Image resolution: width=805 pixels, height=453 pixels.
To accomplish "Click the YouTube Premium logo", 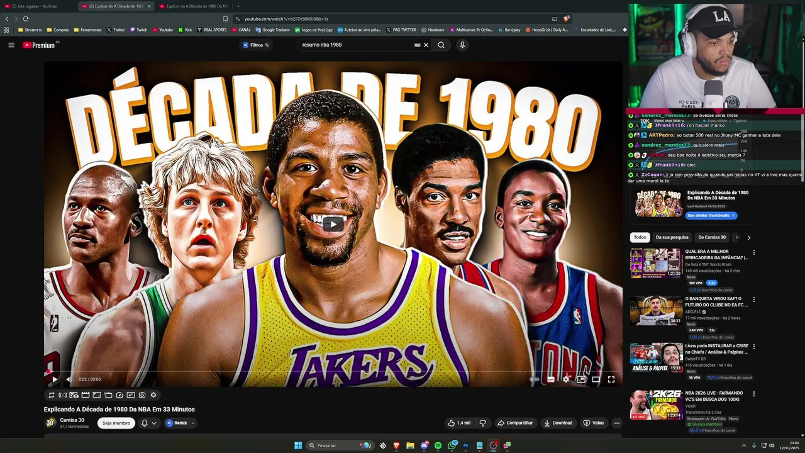I will click(39, 45).
